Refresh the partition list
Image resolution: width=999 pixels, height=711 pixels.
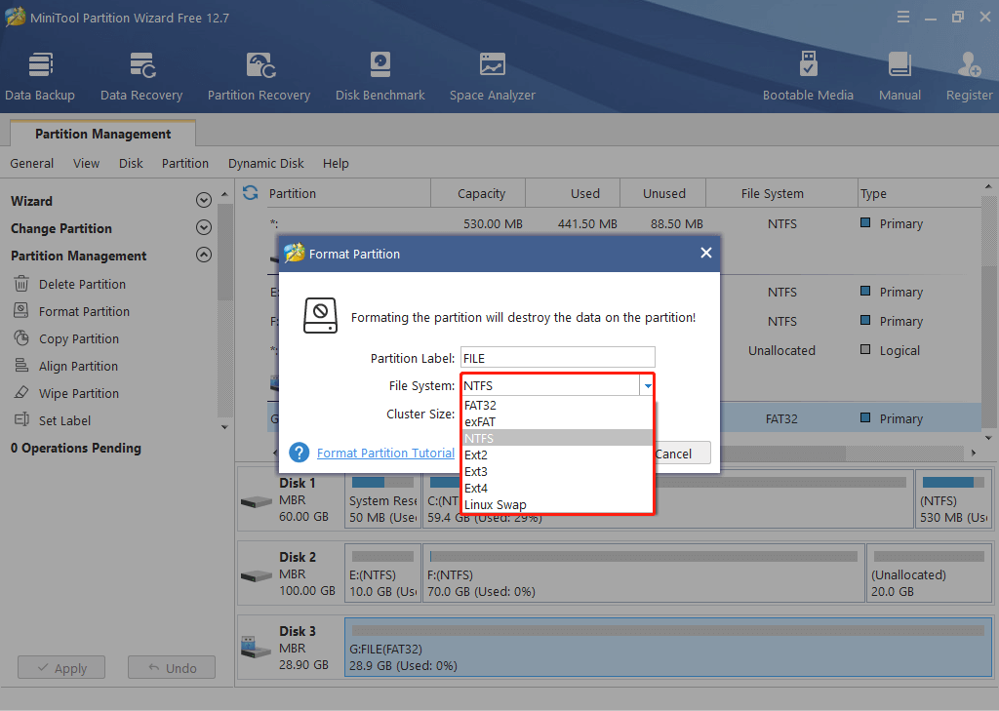pyautogui.click(x=251, y=192)
